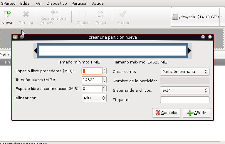
Task: Open the Alinear con dropdown
Action: click(x=94, y=98)
